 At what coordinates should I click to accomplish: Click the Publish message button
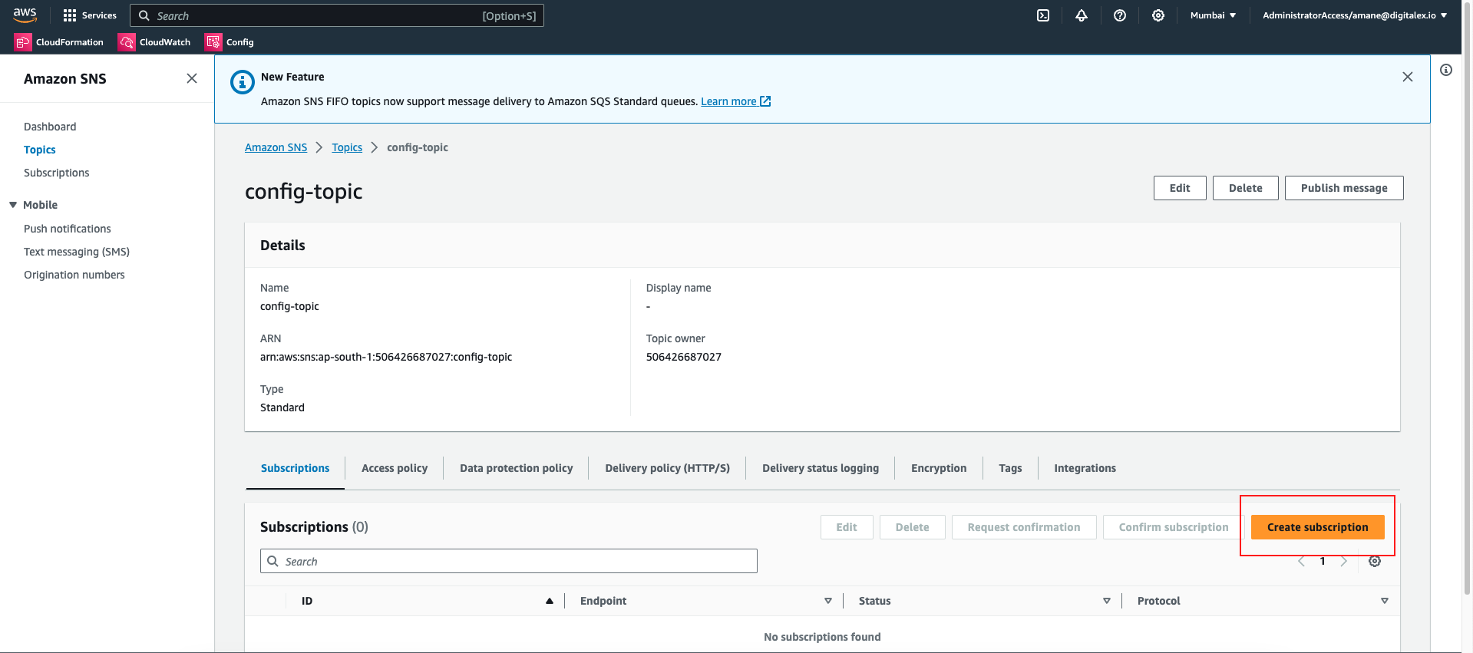click(x=1343, y=188)
